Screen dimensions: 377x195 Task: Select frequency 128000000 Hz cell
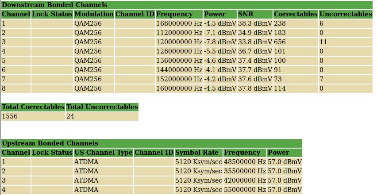click(179, 51)
